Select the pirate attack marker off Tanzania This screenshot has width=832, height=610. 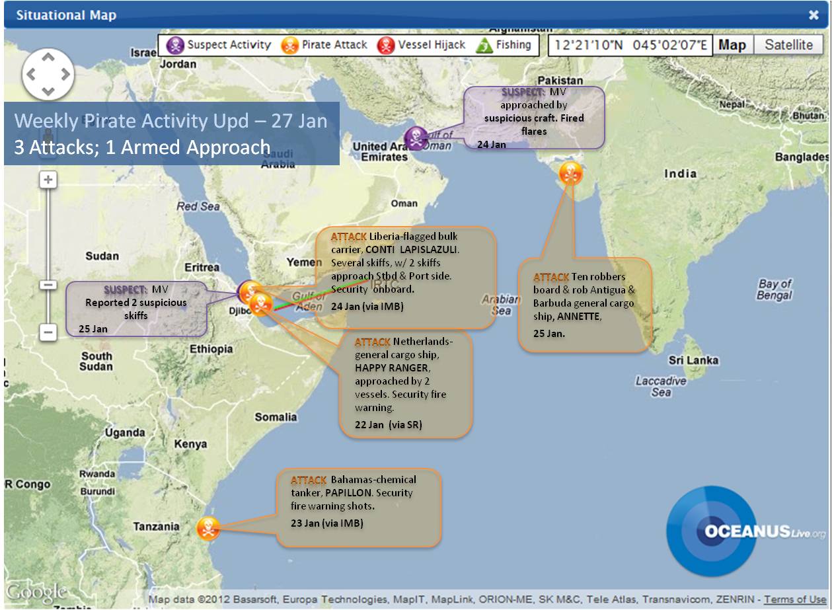tap(209, 529)
